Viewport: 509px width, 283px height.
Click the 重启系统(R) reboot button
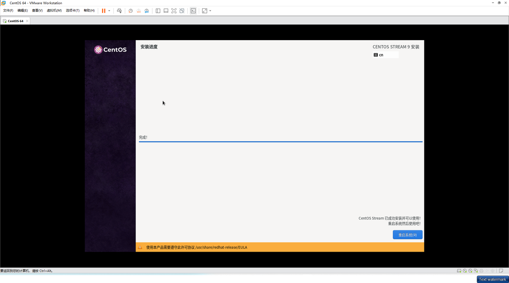(408, 235)
